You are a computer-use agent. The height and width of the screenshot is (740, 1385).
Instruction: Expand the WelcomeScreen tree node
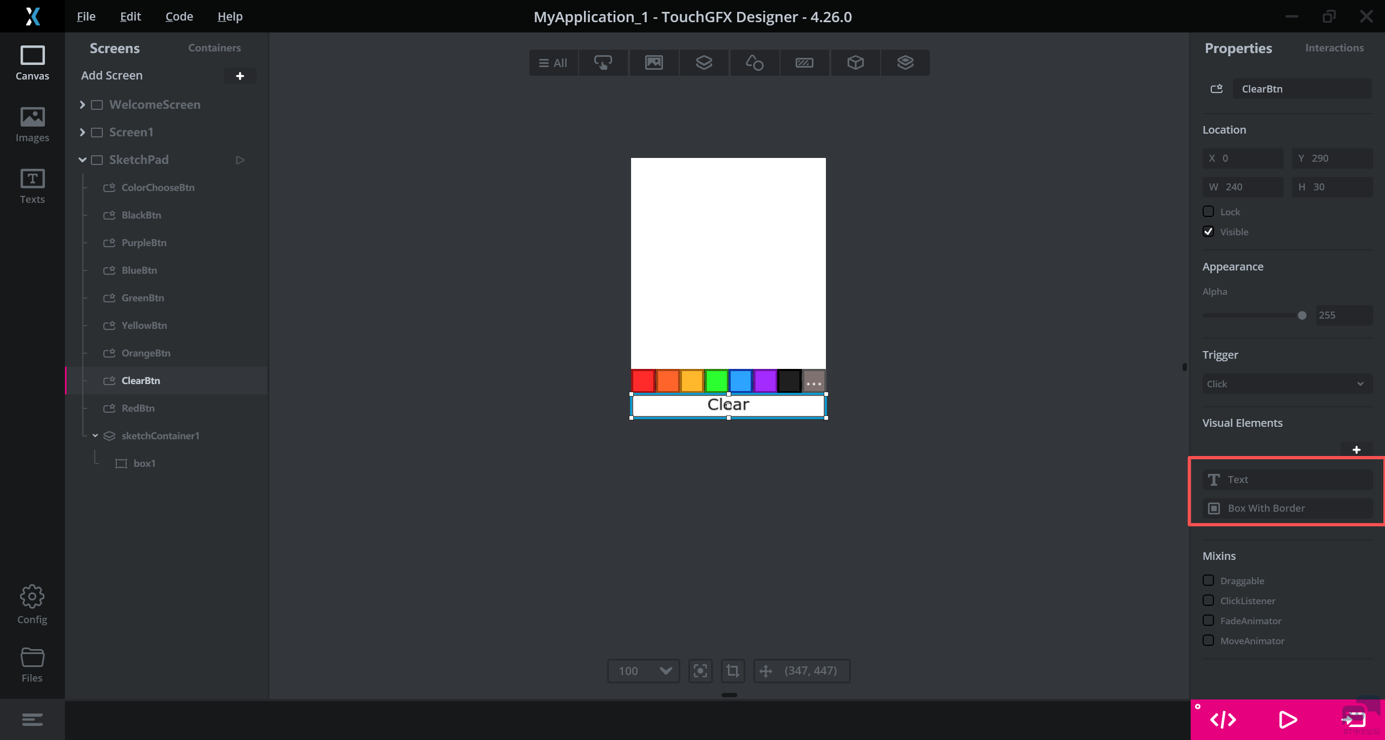coord(82,104)
